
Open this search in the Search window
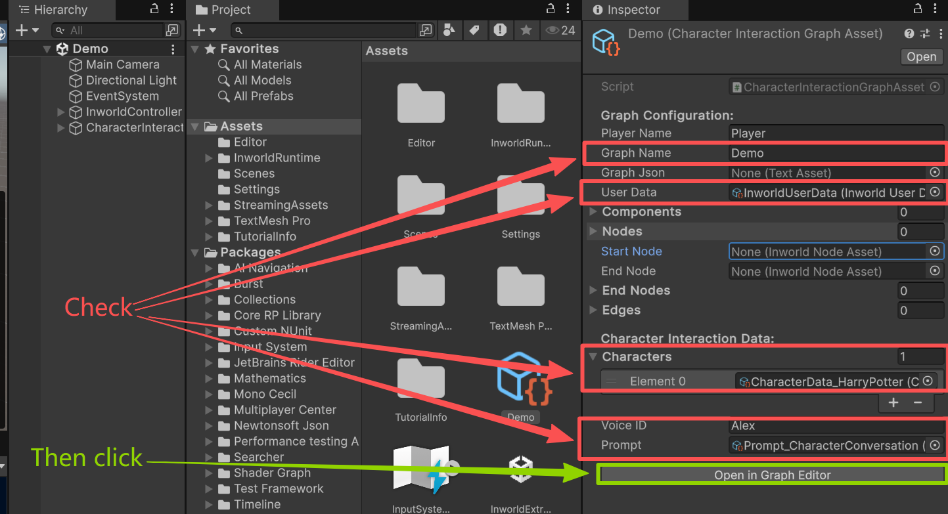point(426,30)
